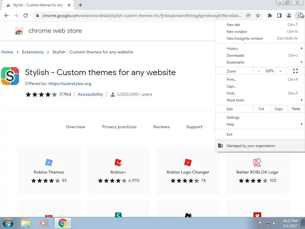The image size is (305, 229).
Task: Go to the Home breadcrumb link
Action: coord(7,52)
